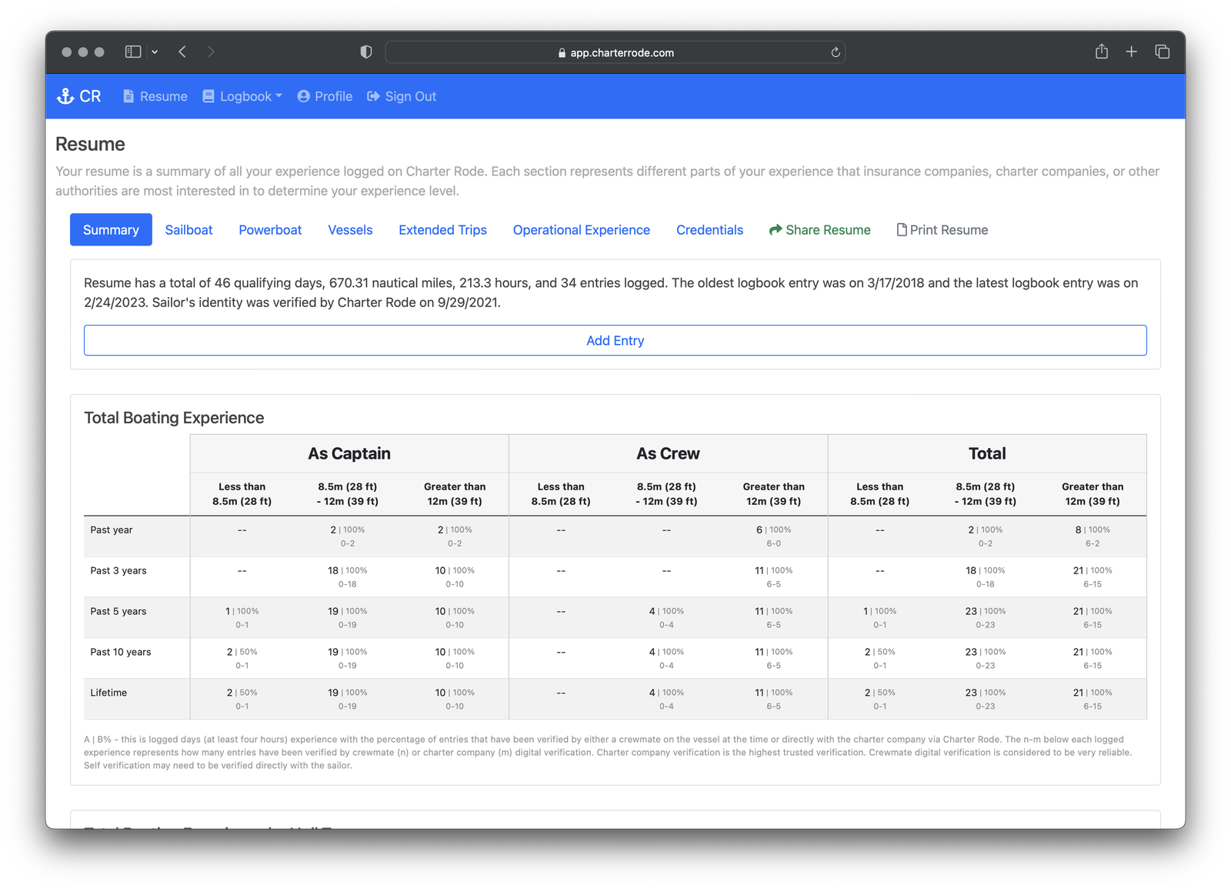Click Share Resume
The image size is (1231, 889).
coord(820,229)
